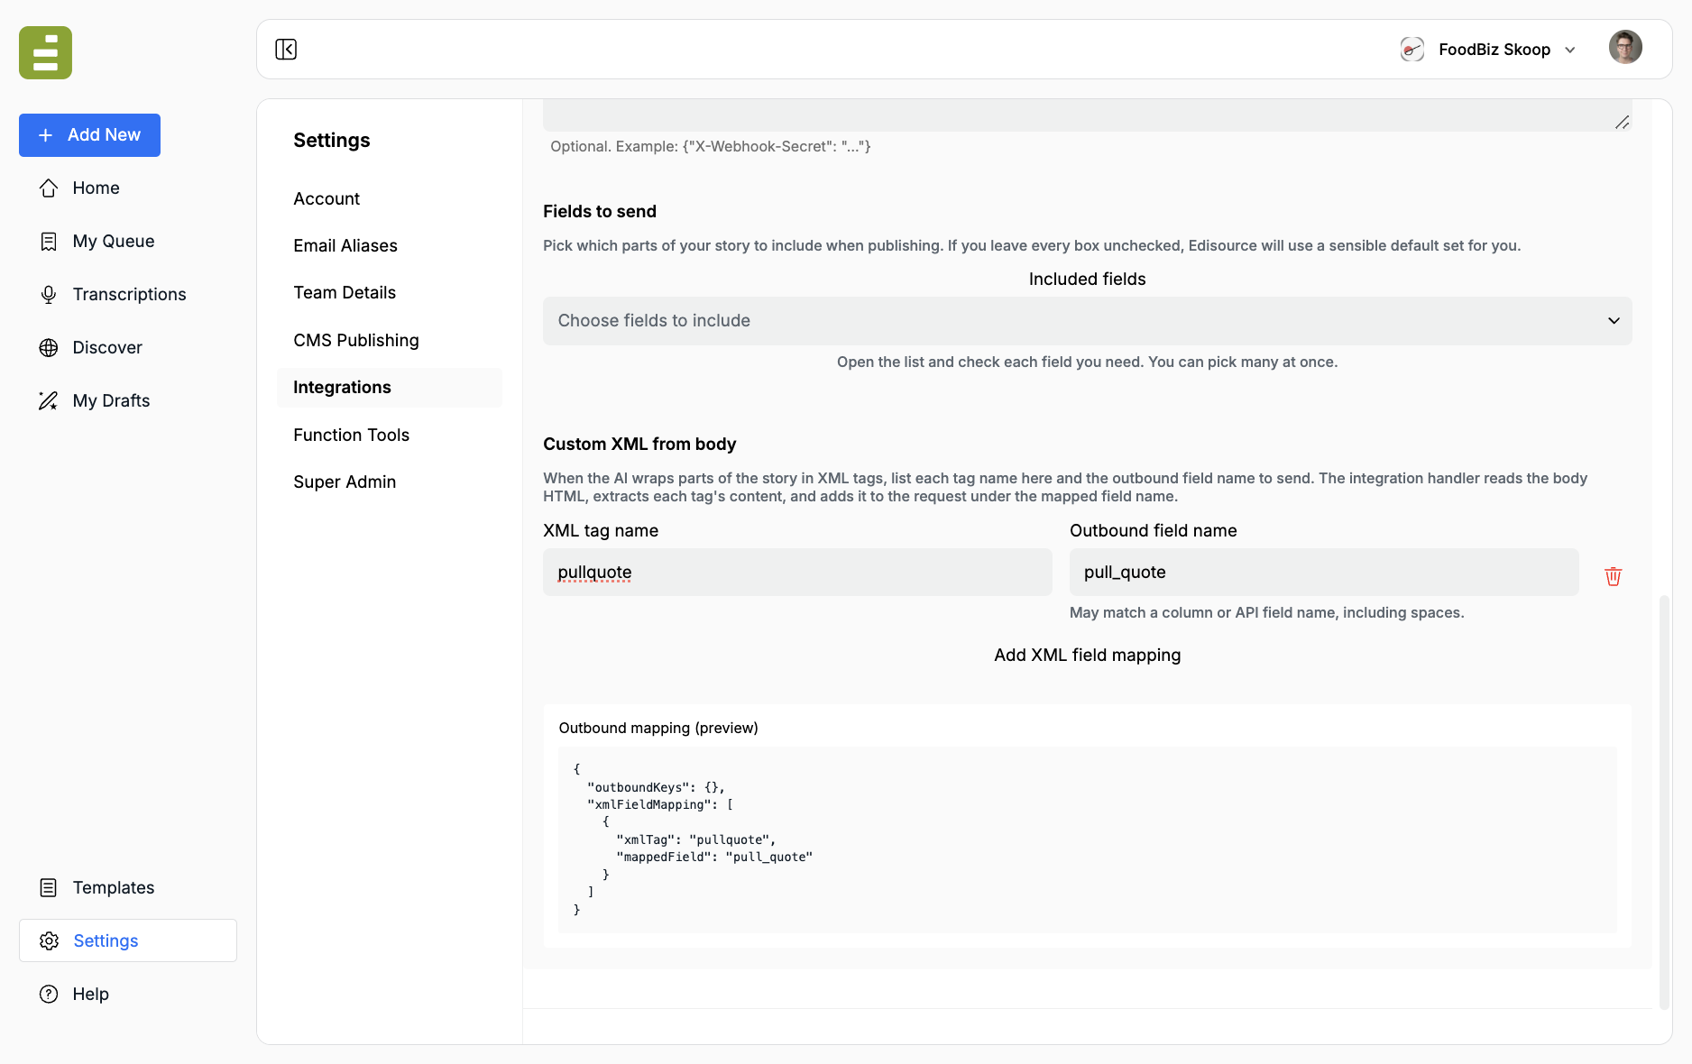1692x1064 pixels.
Task: Open the Templates page
Action: pos(113,887)
